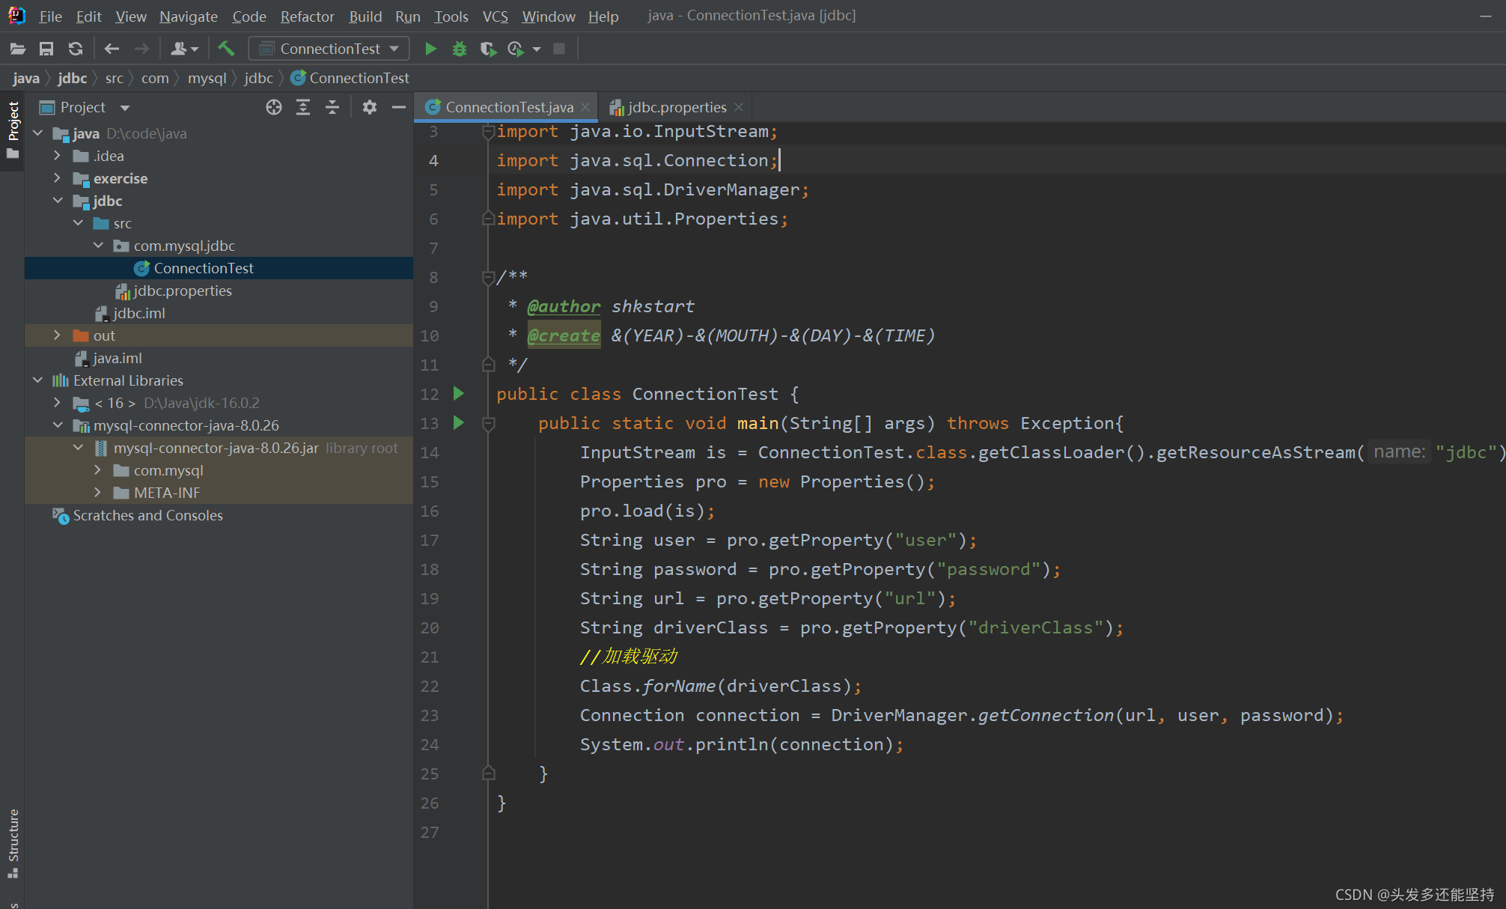1506x909 pixels.
Task: Expand the out folder in Project tree
Action: coord(57,335)
